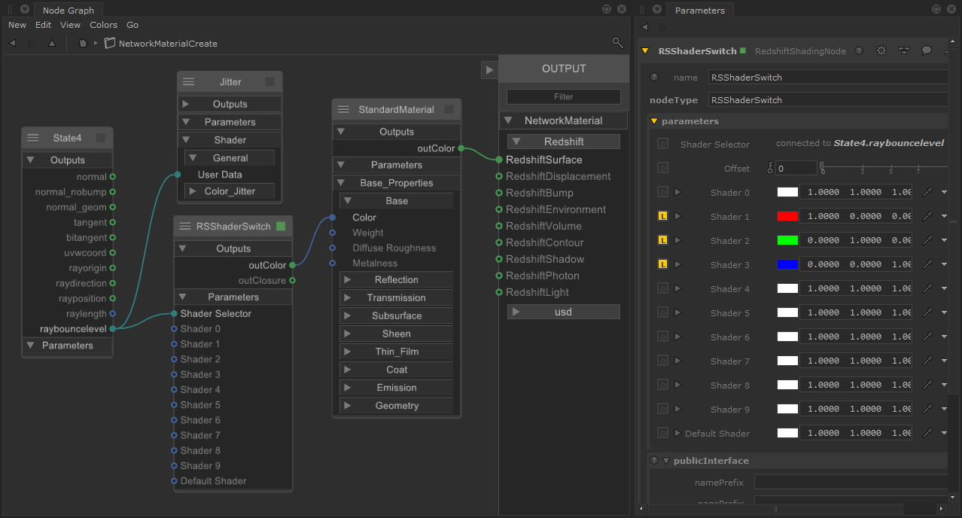The height and width of the screenshot is (518, 962).
Task: Expand the usd section in the Output panel
Action: [516, 312]
